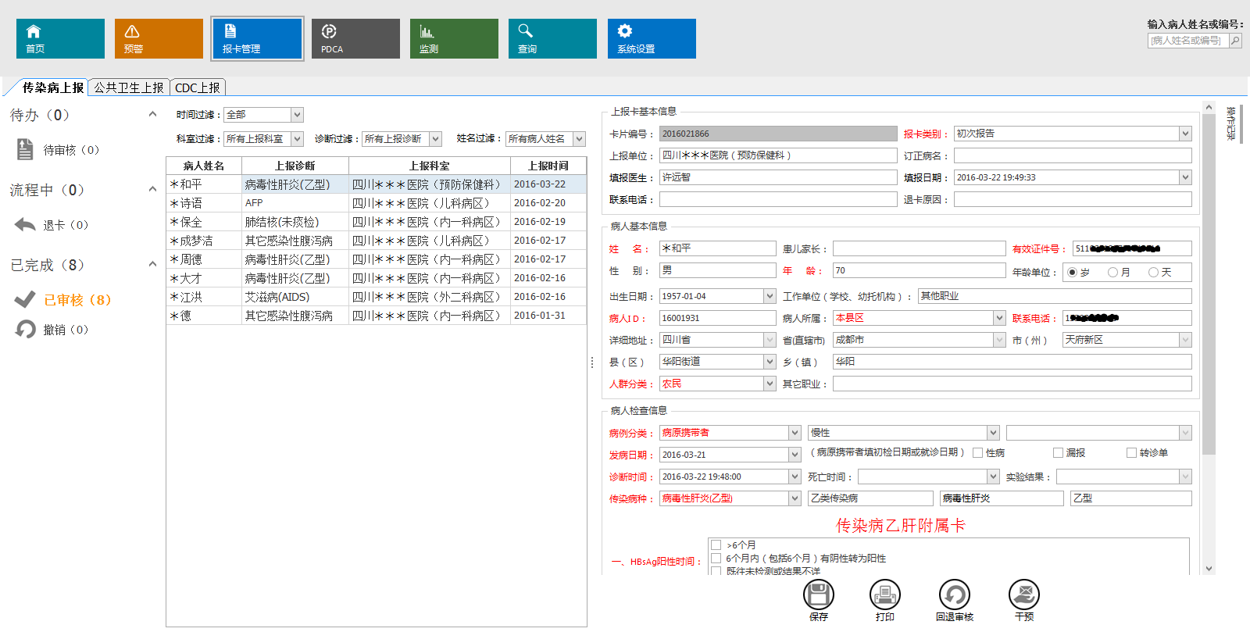This screenshot has height=632, width=1250.
Task: Open the 操作记录 side panel
Action: [1231, 123]
